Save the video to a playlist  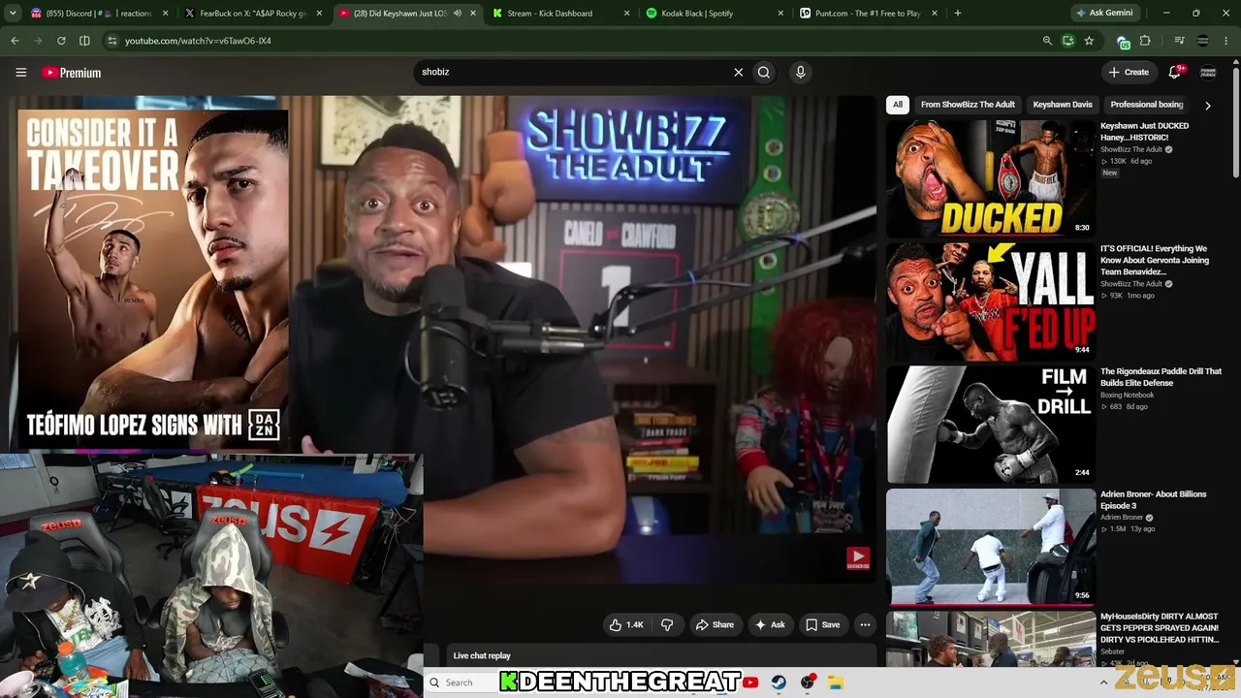click(823, 624)
